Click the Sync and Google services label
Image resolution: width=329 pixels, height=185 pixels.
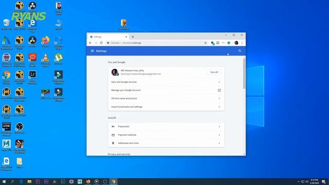coord(124,82)
